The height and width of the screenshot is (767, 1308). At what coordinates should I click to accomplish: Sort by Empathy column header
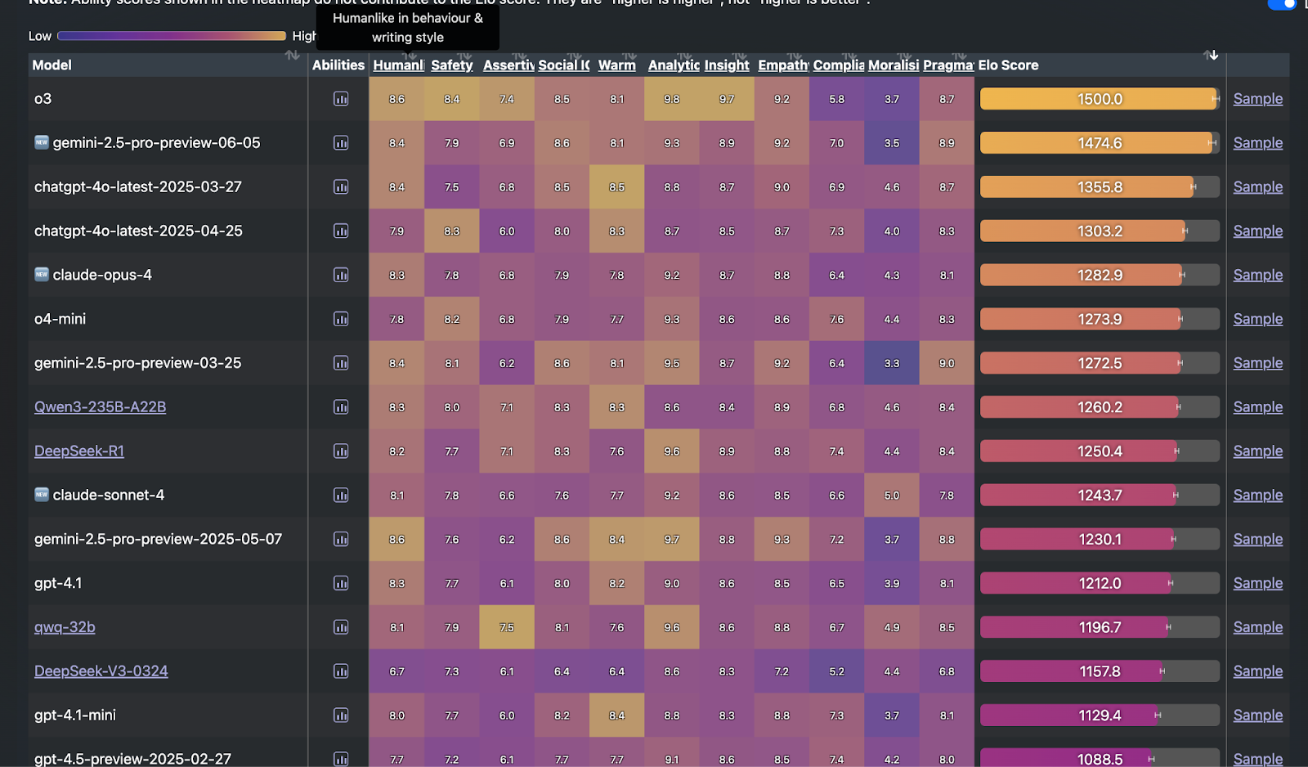point(783,65)
